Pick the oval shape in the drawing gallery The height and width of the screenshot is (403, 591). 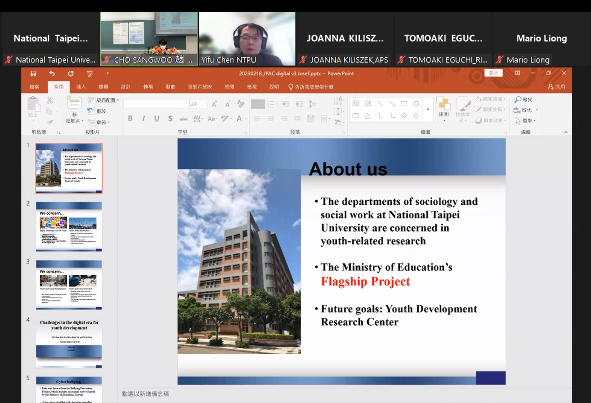(416, 103)
